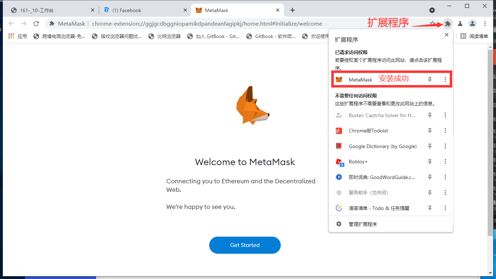
Task: Open the 比特浏览器 bookmark
Action: 165,36
